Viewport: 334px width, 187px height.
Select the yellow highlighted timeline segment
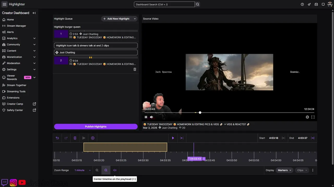125,147
